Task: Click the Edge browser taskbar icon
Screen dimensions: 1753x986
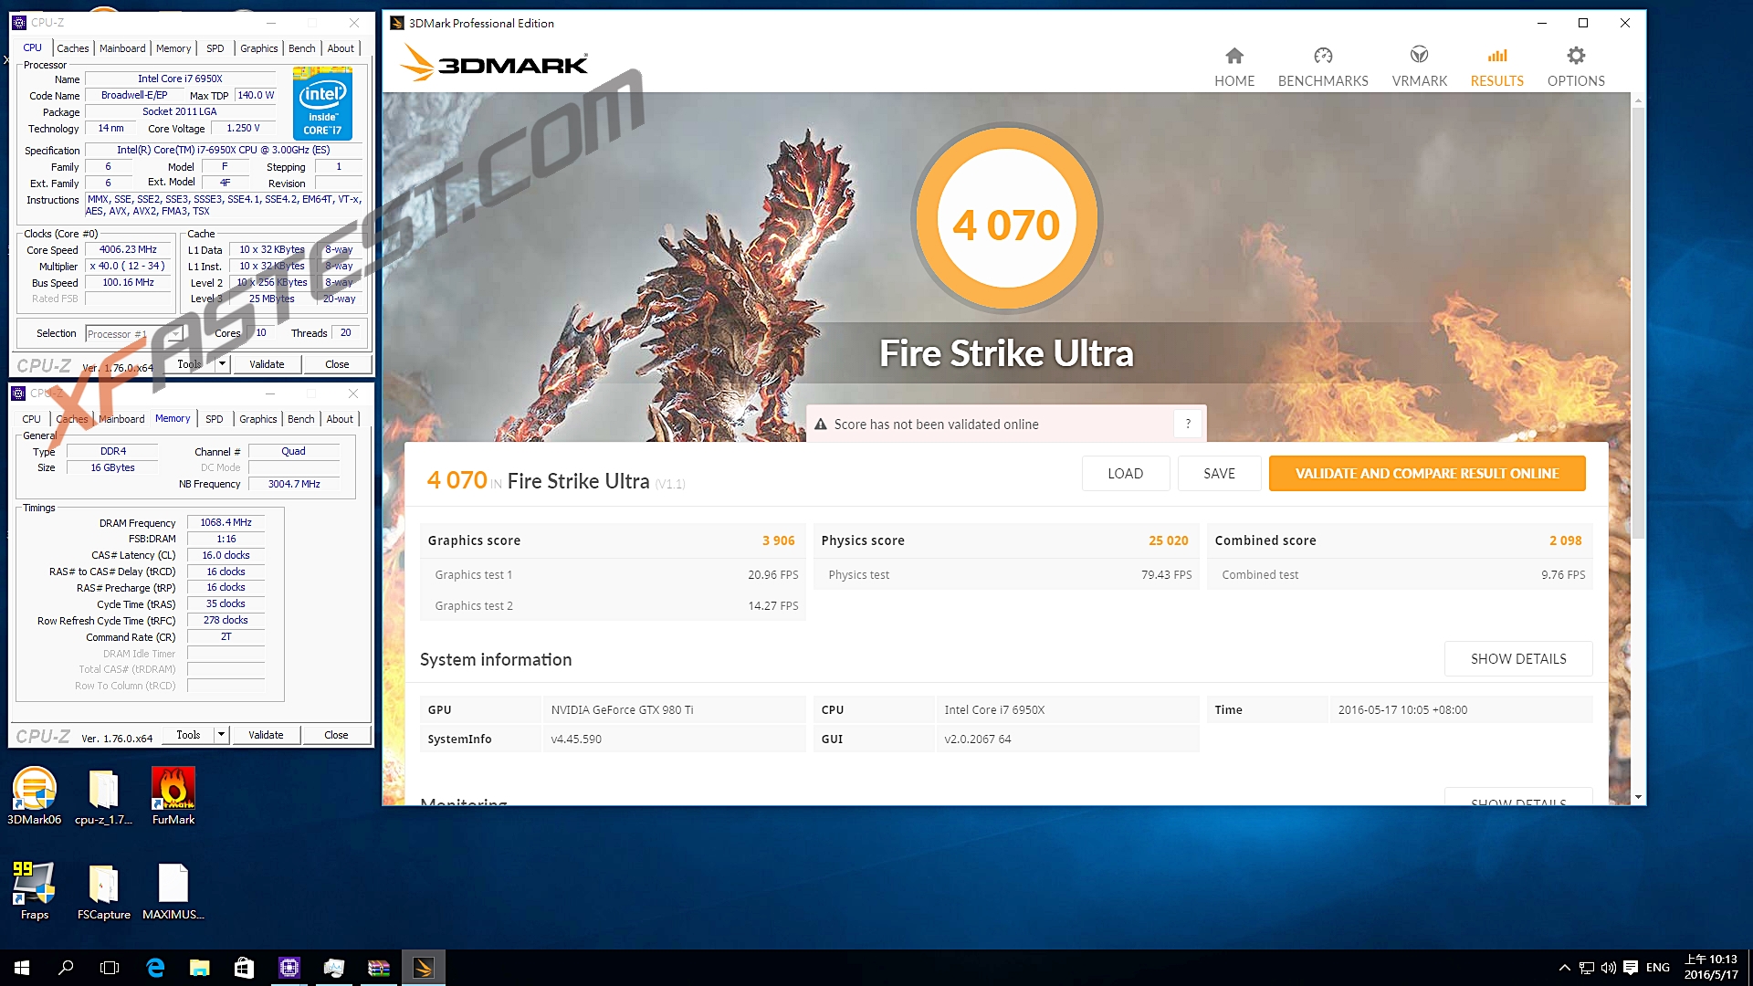Action: pyautogui.click(x=155, y=968)
